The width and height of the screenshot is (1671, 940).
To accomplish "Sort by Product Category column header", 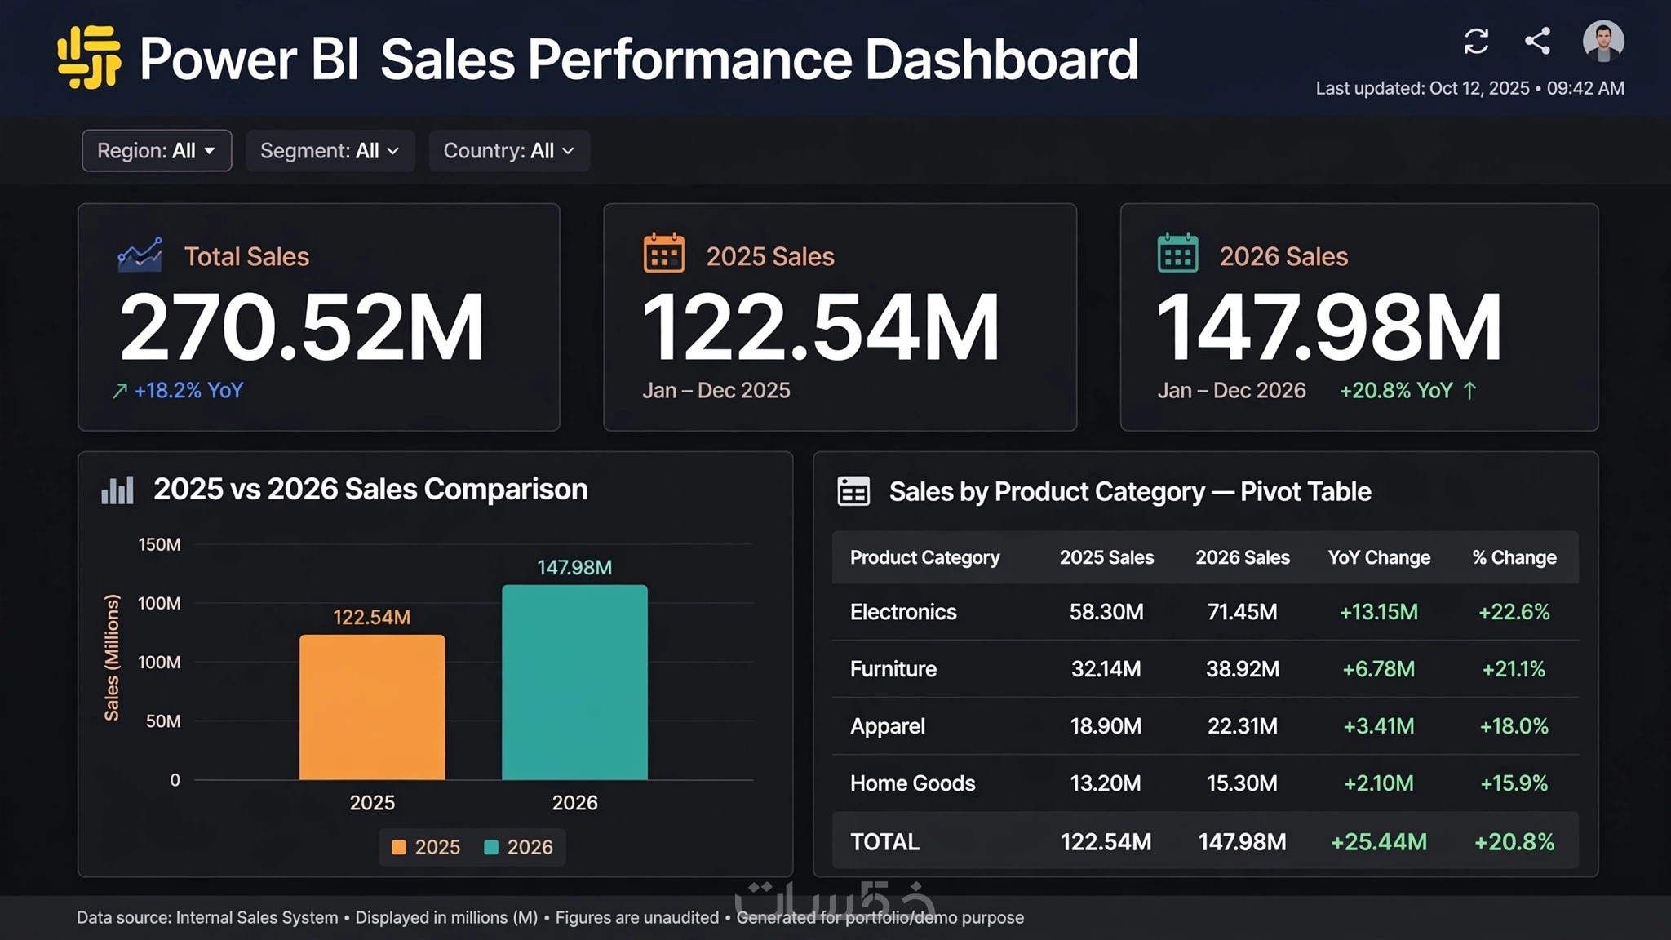I will click(924, 557).
